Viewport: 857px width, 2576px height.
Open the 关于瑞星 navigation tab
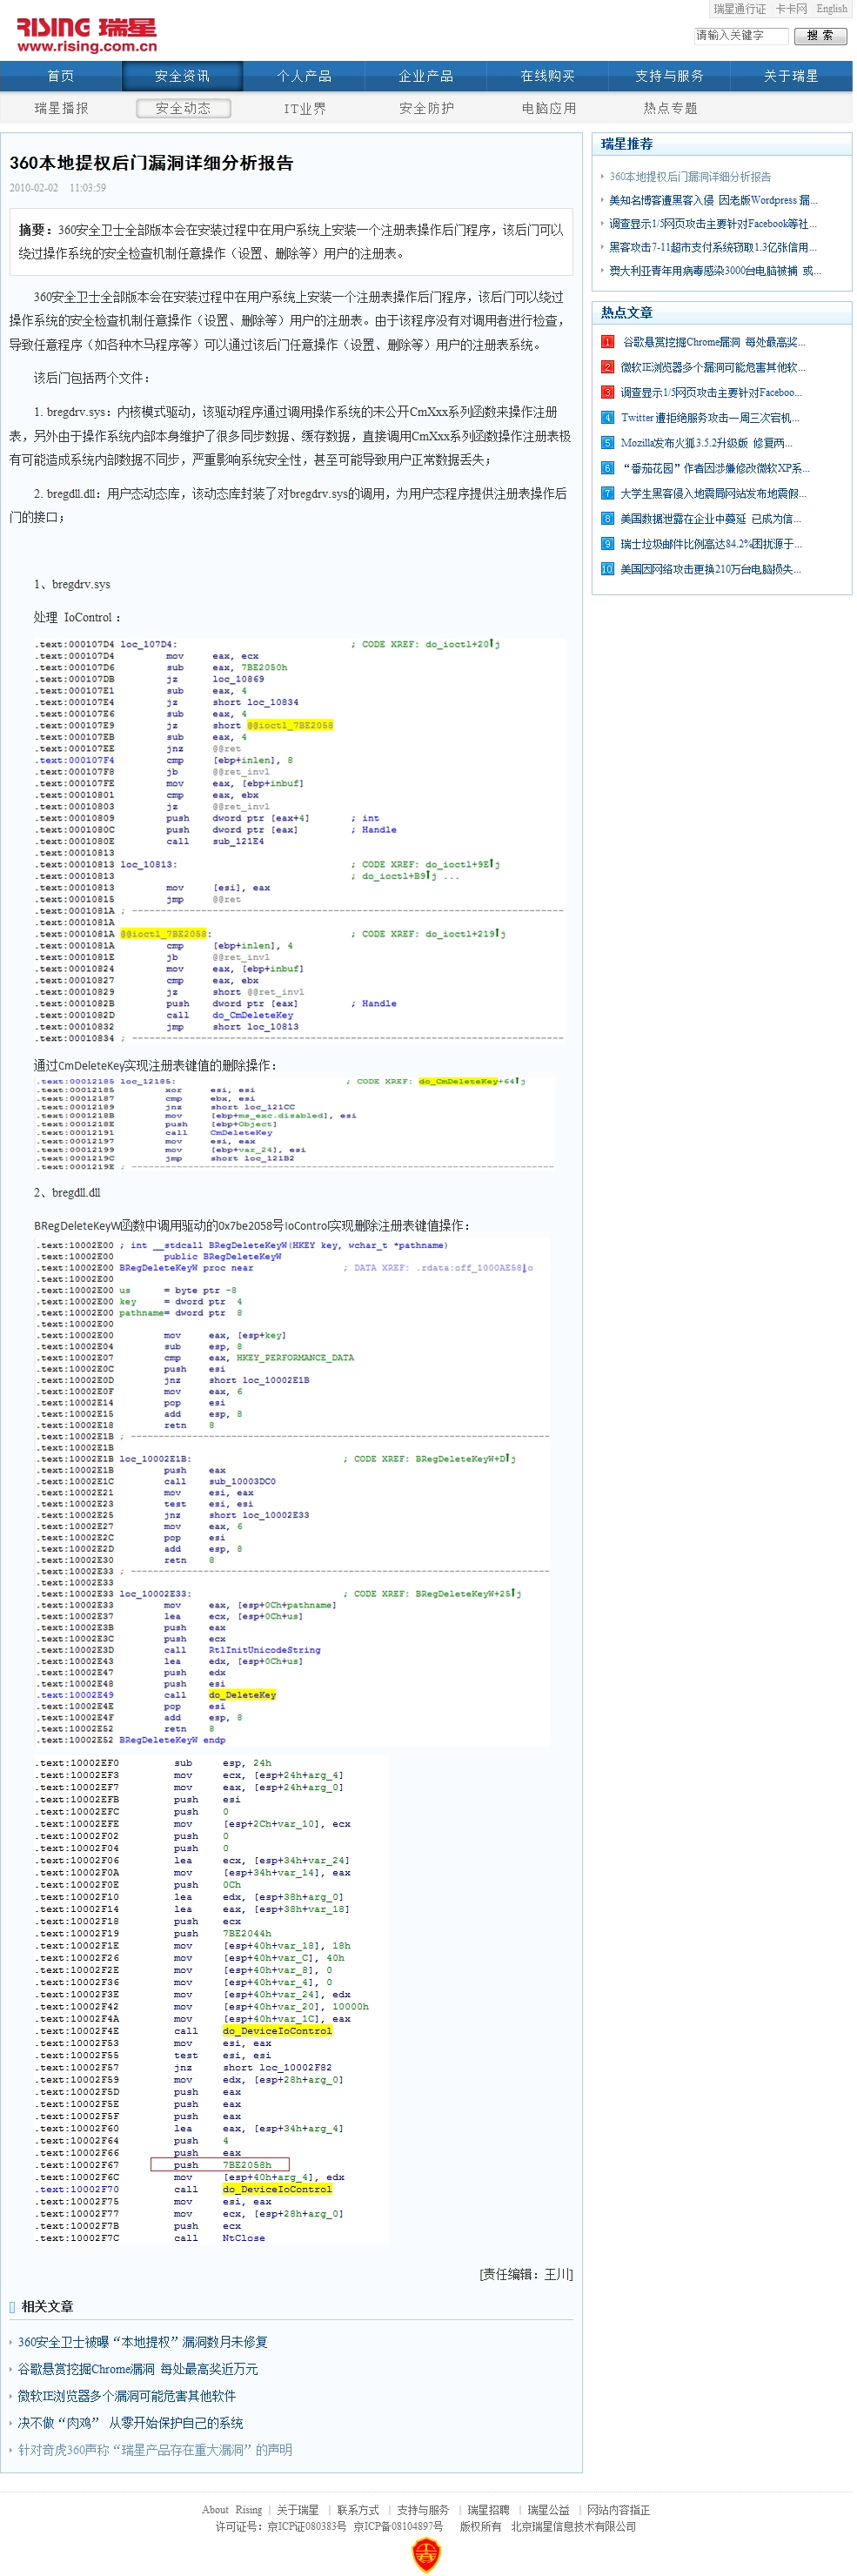point(791,76)
